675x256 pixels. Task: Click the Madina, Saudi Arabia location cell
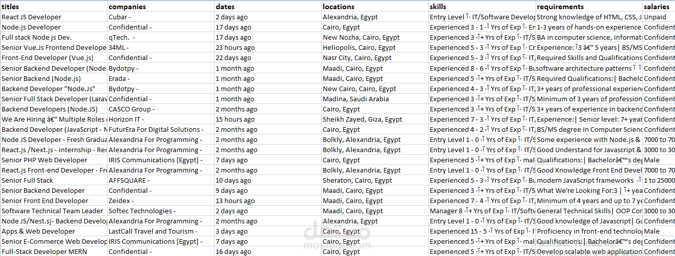coord(375,99)
